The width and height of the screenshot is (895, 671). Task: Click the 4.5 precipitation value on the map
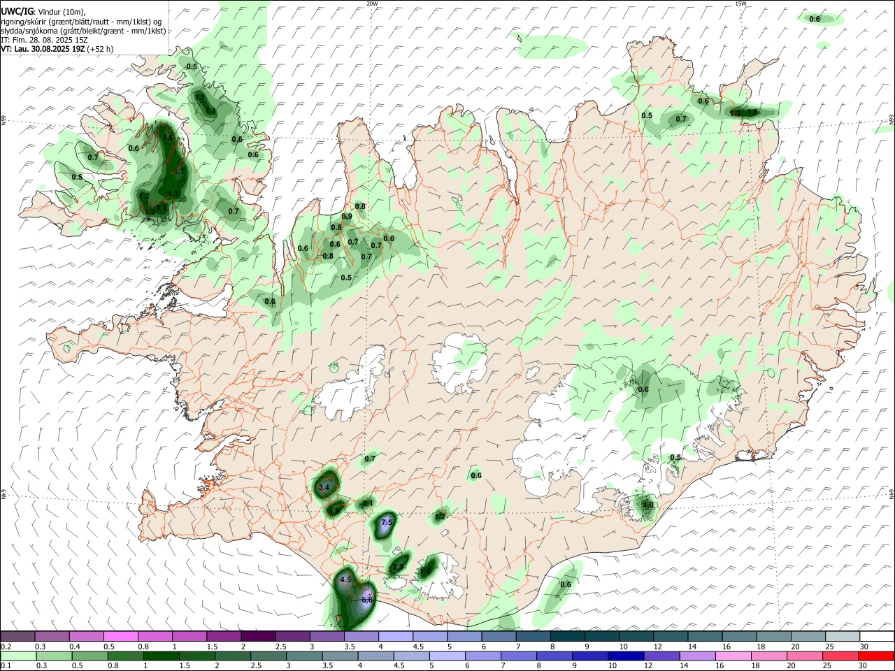(x=345, y=579)
